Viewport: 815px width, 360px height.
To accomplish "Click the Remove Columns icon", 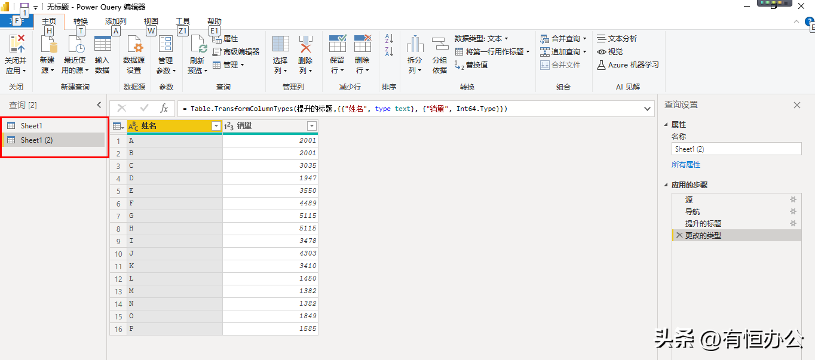I will [x=305, y=45].
